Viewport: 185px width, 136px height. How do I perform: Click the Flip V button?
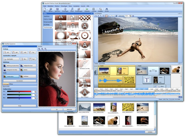pos(24,59)
